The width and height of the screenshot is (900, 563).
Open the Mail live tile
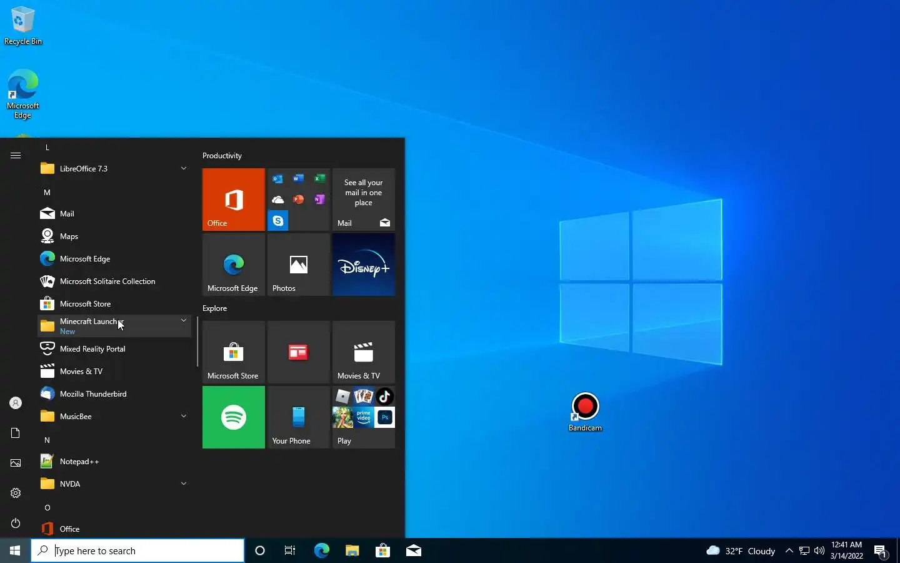click(364, 200)
